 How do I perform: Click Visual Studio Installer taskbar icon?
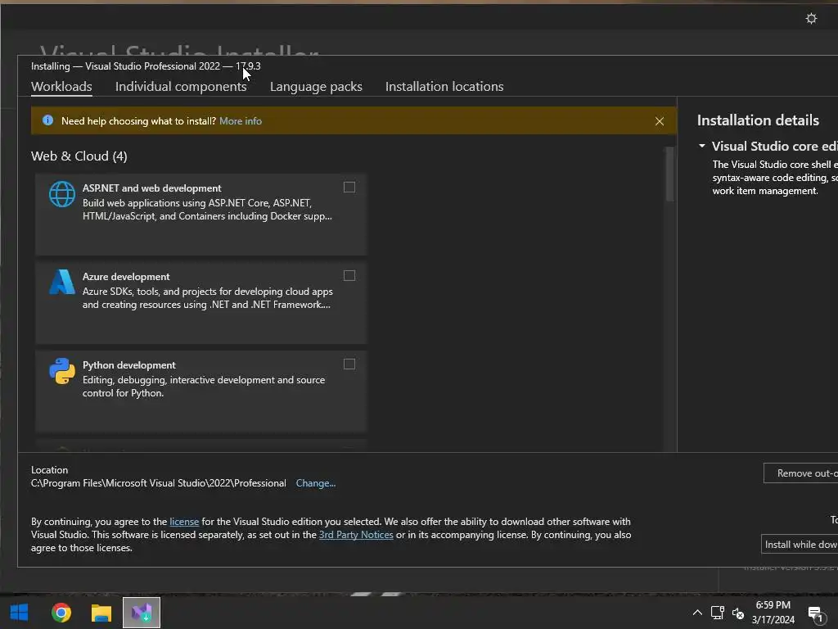pyautogui.click(x=142, y=613)
